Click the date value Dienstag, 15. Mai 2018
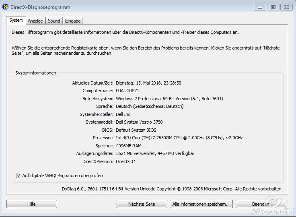 click(x=148, y=83)
